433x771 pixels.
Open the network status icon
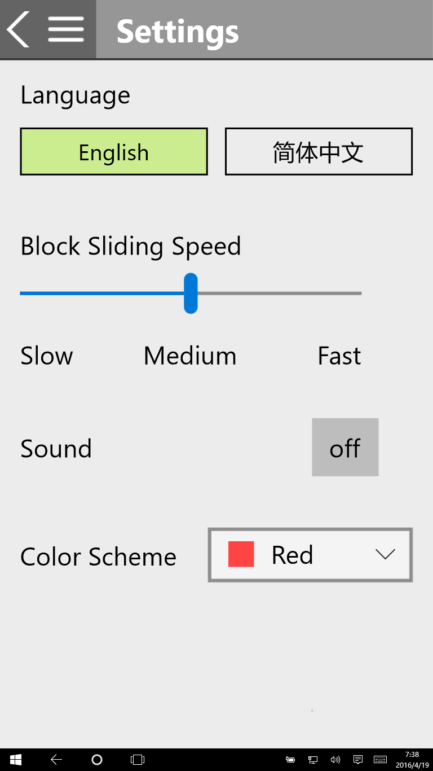point(313,760)
